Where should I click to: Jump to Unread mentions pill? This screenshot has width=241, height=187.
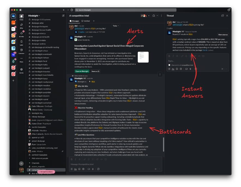point(46,172)
